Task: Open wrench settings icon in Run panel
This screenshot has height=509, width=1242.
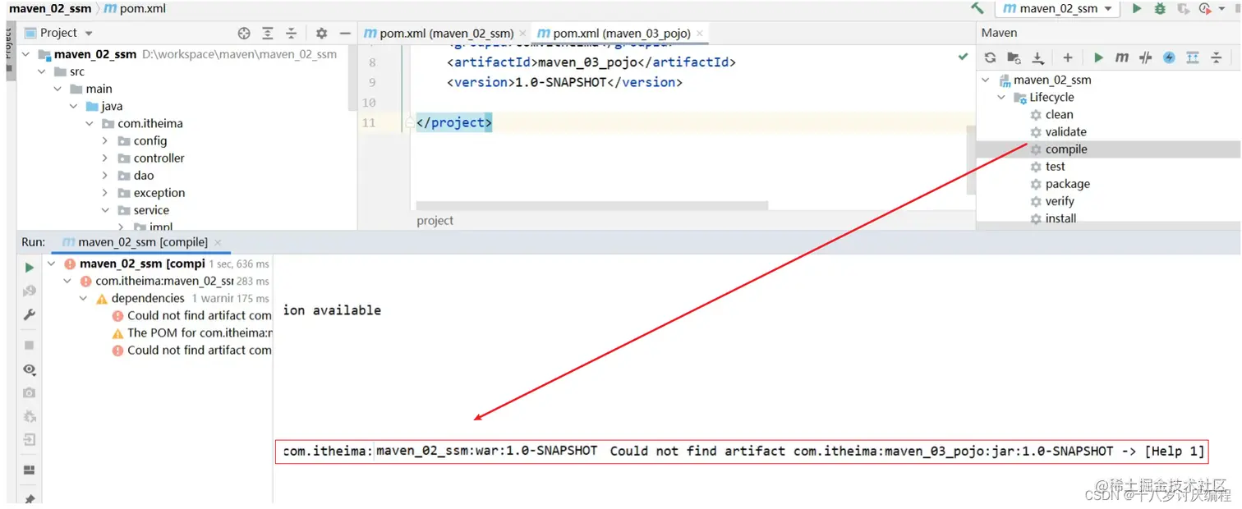Action: pyautogui.click(x=30, y=314)
